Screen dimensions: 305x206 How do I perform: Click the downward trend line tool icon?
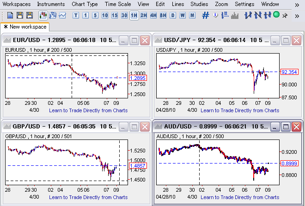(x=258, y=15)
